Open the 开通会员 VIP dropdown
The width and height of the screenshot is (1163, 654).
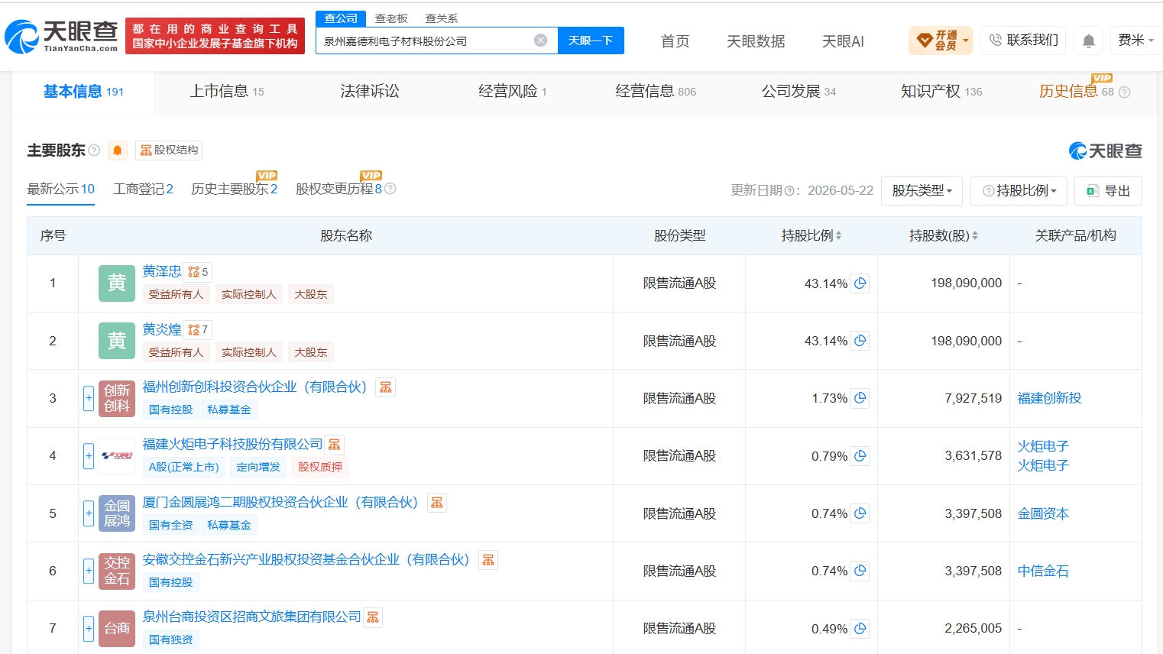941,40
